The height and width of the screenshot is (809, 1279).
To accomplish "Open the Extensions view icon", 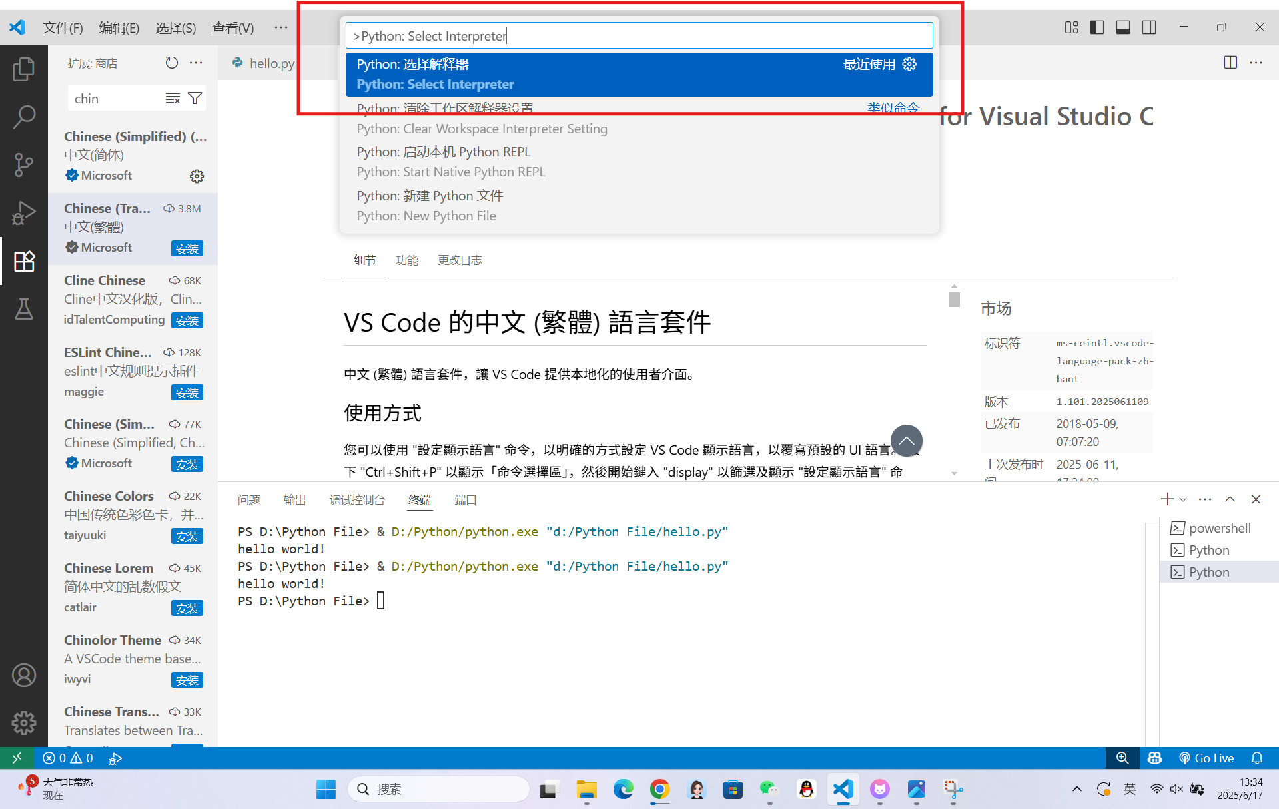I will [x=24, y=261].
